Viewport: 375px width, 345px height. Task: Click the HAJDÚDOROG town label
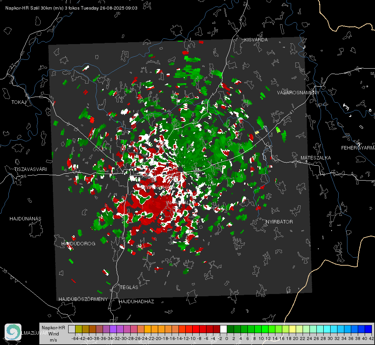[x=78, y=244]
